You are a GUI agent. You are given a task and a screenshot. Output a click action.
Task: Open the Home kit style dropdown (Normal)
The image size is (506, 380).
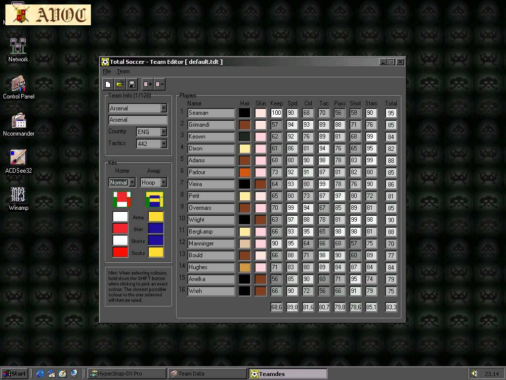[x=132, y=183]
